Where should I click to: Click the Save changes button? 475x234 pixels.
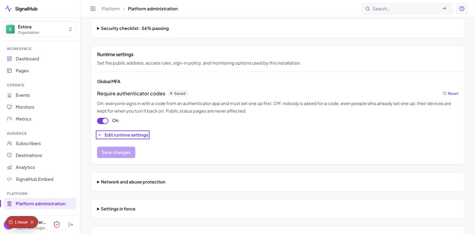pos(116,152)
